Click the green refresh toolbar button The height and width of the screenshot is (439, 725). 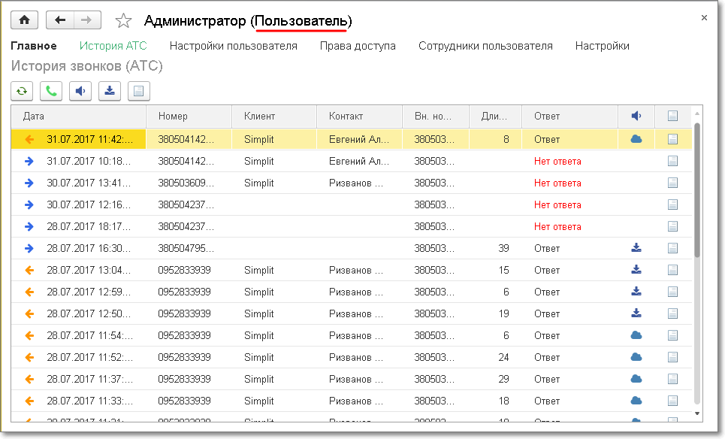tap(22, 91)
